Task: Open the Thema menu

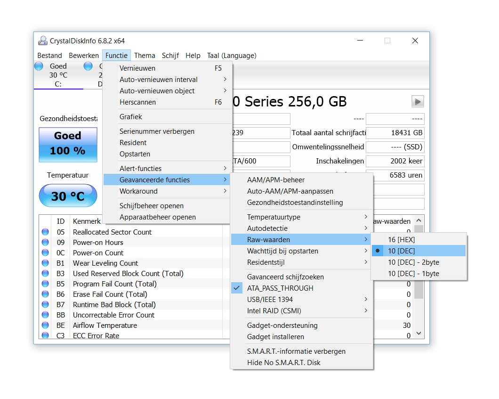Action: pos(145,56)
